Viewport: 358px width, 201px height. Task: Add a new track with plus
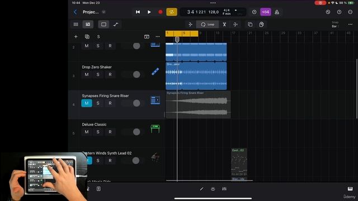click(76, 37)
